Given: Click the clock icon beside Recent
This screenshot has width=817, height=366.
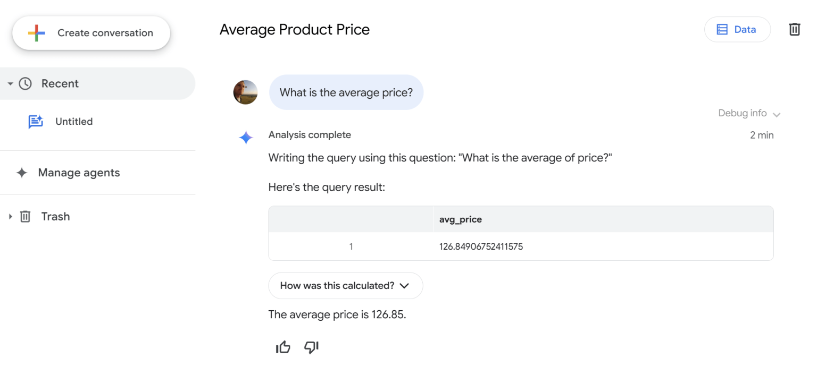Looking at the screenshot, I should tap(25, 83).
